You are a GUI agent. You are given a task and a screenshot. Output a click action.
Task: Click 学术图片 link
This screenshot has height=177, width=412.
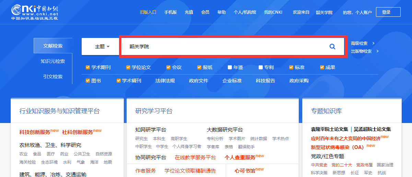point(237,138)
